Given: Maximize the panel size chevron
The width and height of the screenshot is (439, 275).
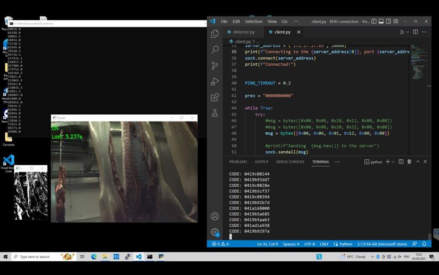Looking at the screenshot, I should coord(418,162).
